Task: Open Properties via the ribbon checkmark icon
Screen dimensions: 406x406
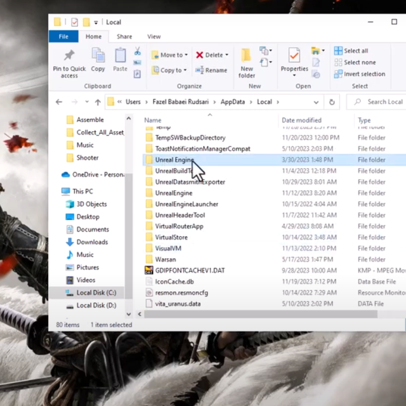Action: coord(294,56)
